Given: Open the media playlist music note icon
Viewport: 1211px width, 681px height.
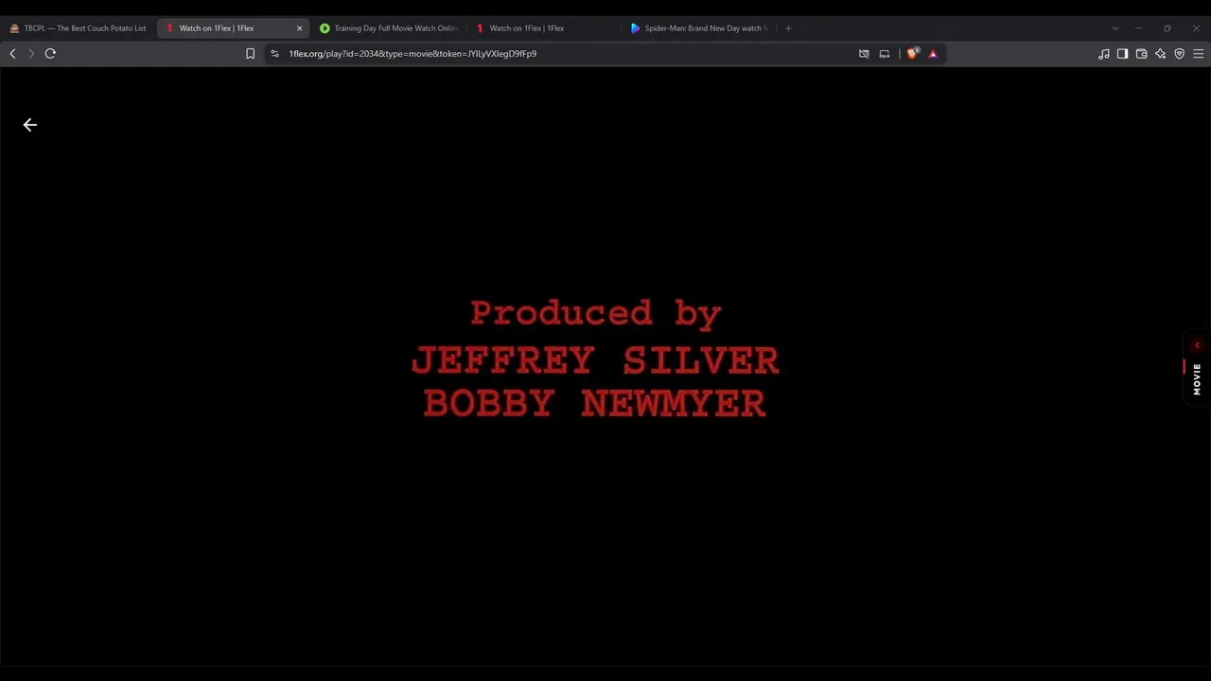Looking at the screenshot, I should [1103, 54].
